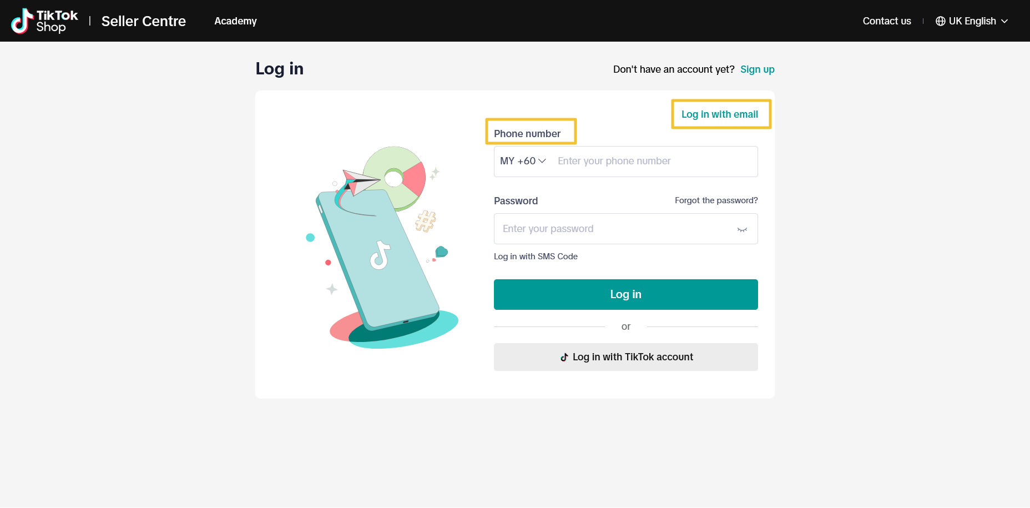Click the Seller Centre title

[x=143, y=21]
